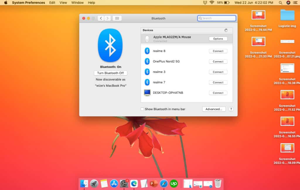Open Upwork app in the Dock

coord(174,184)
